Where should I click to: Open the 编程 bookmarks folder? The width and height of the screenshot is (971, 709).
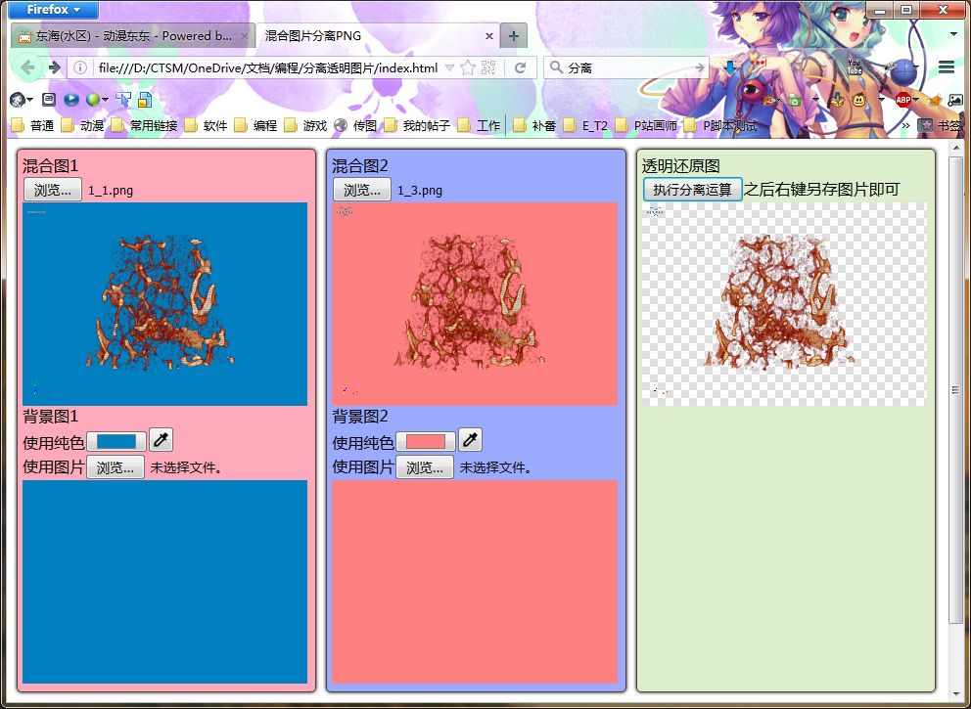(x=256, y=125)
